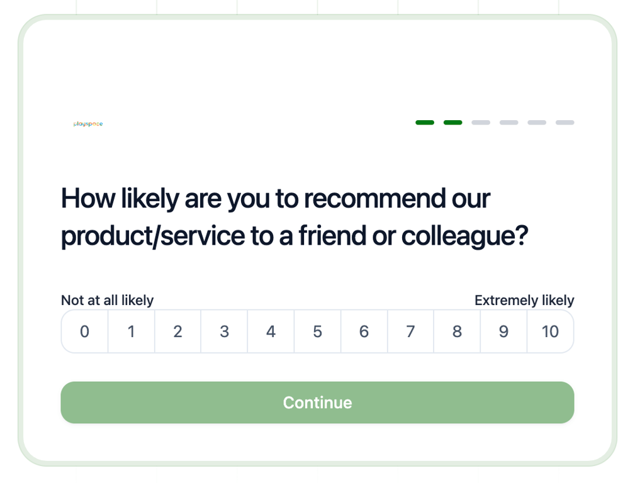
Task: Pick score 7 for the survey question
Action: pos(410,331)
